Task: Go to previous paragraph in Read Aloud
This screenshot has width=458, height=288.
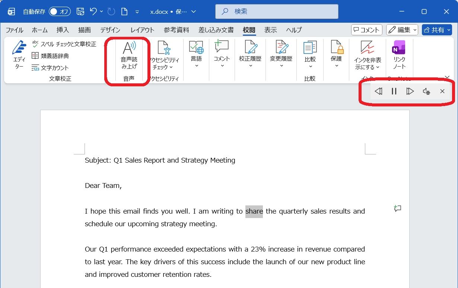Action: (x=378, y=91)
